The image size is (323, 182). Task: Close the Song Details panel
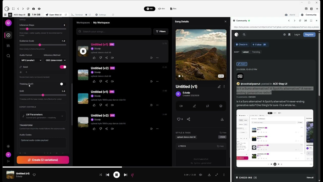[x=226, y=21]
